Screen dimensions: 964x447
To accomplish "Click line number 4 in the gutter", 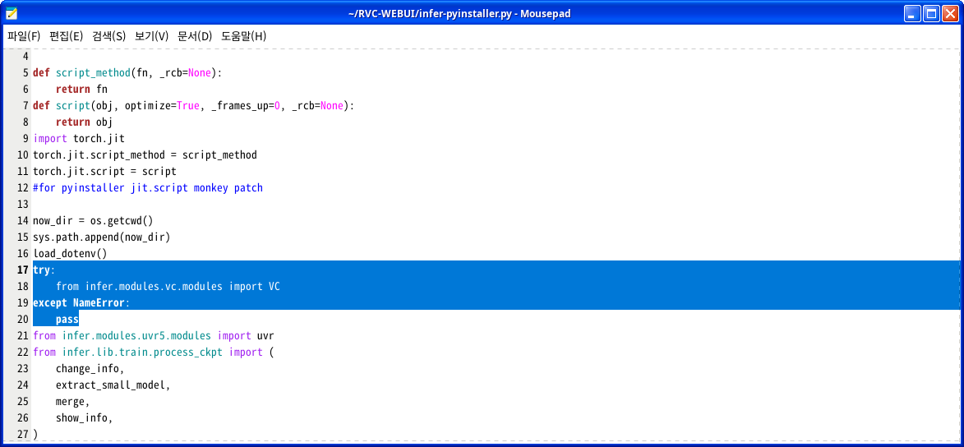I will point(25,56).
